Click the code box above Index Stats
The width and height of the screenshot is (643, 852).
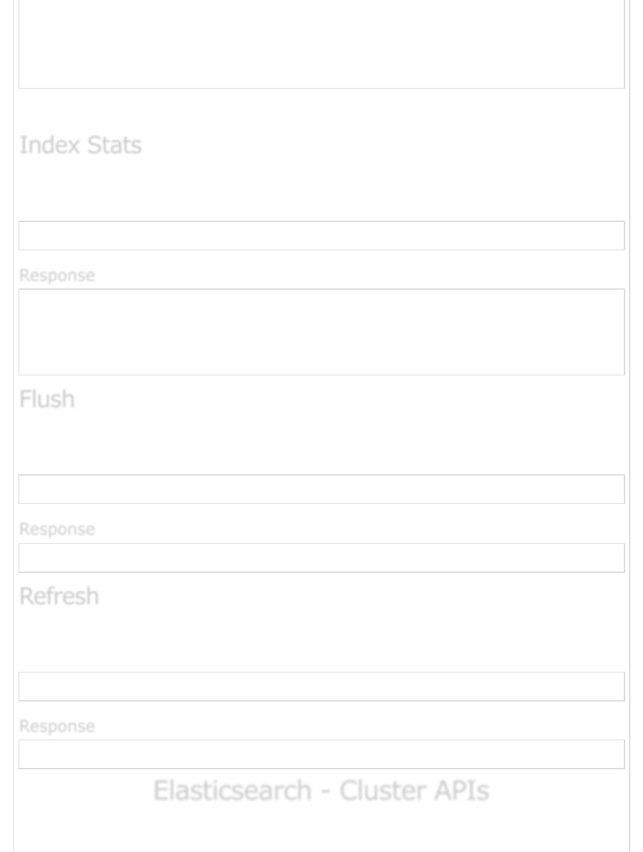pyautogui.click(x=321, y=44)
